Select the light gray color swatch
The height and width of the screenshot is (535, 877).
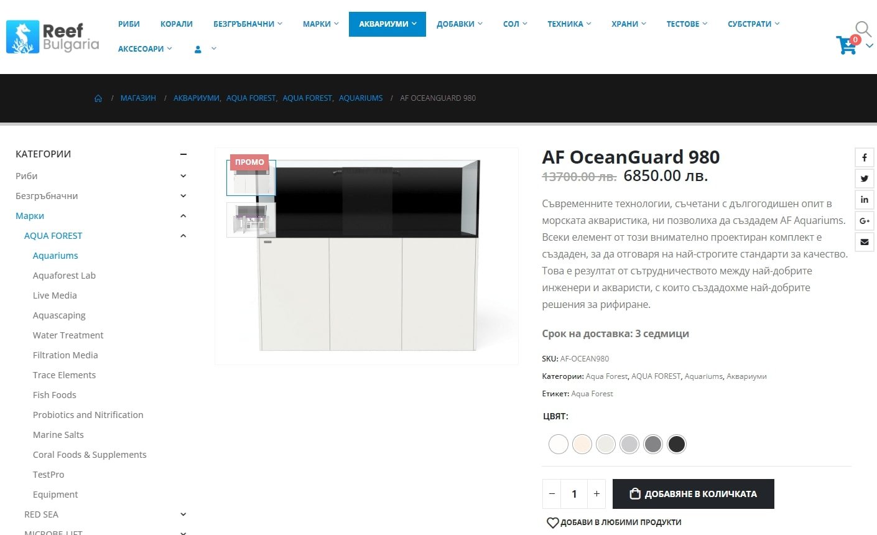coord(629,444)
